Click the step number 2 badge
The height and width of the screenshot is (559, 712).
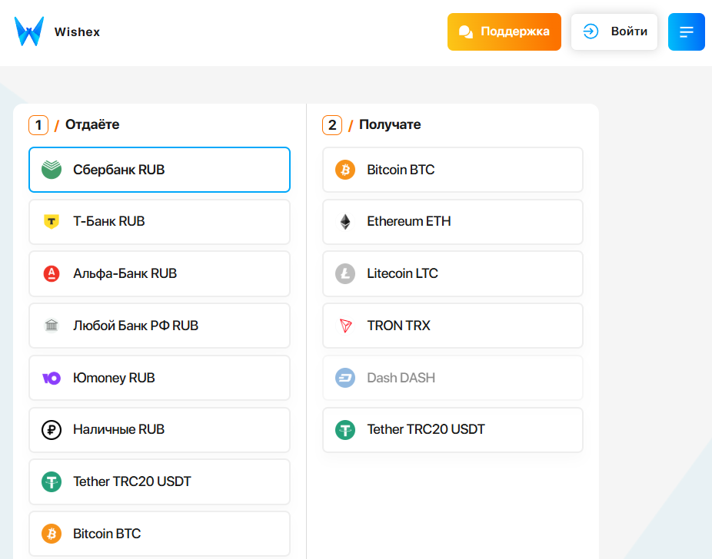tap(332, 125)
